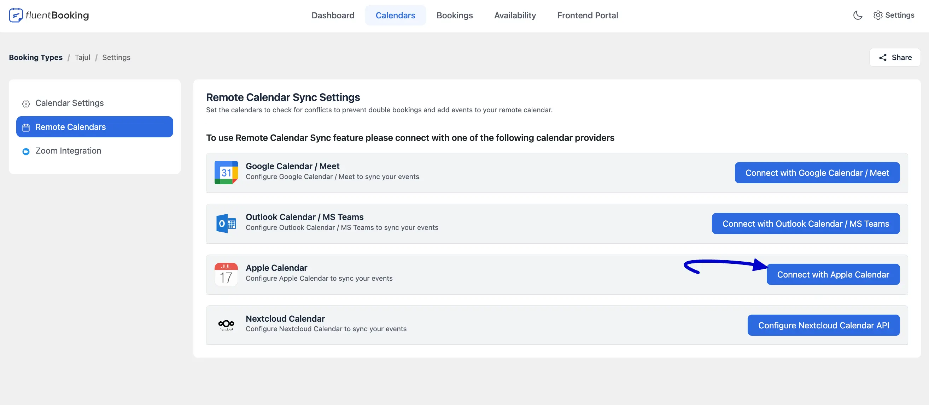Screen dimensions: 929x405
Task: Open the Dashboard tab
Action: coord(333,15)
